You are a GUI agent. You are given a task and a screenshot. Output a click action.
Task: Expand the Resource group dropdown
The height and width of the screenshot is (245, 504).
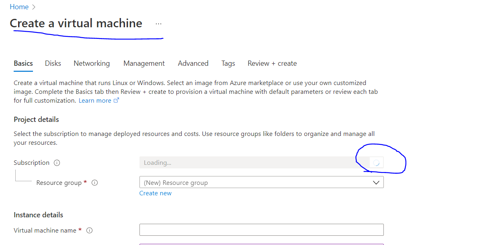[x=262, y=182]
